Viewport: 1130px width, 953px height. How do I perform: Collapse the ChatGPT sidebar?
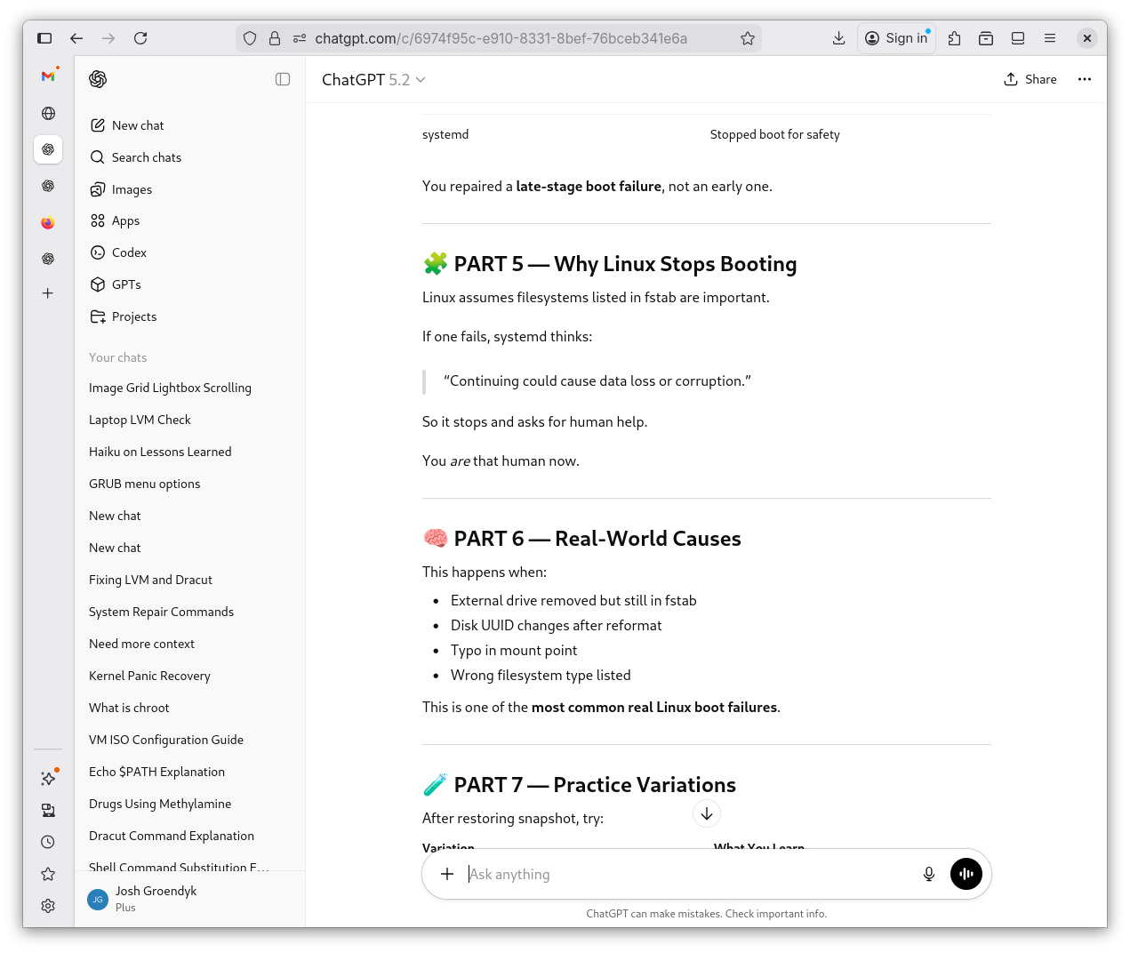tap(283, 79)
